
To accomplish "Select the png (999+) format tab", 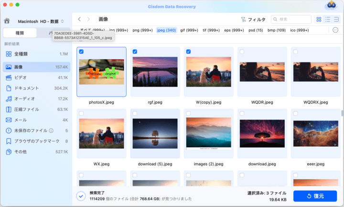I will click(142, 30).
